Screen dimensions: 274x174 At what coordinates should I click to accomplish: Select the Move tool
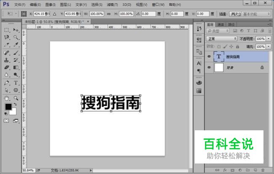(16, 30)
